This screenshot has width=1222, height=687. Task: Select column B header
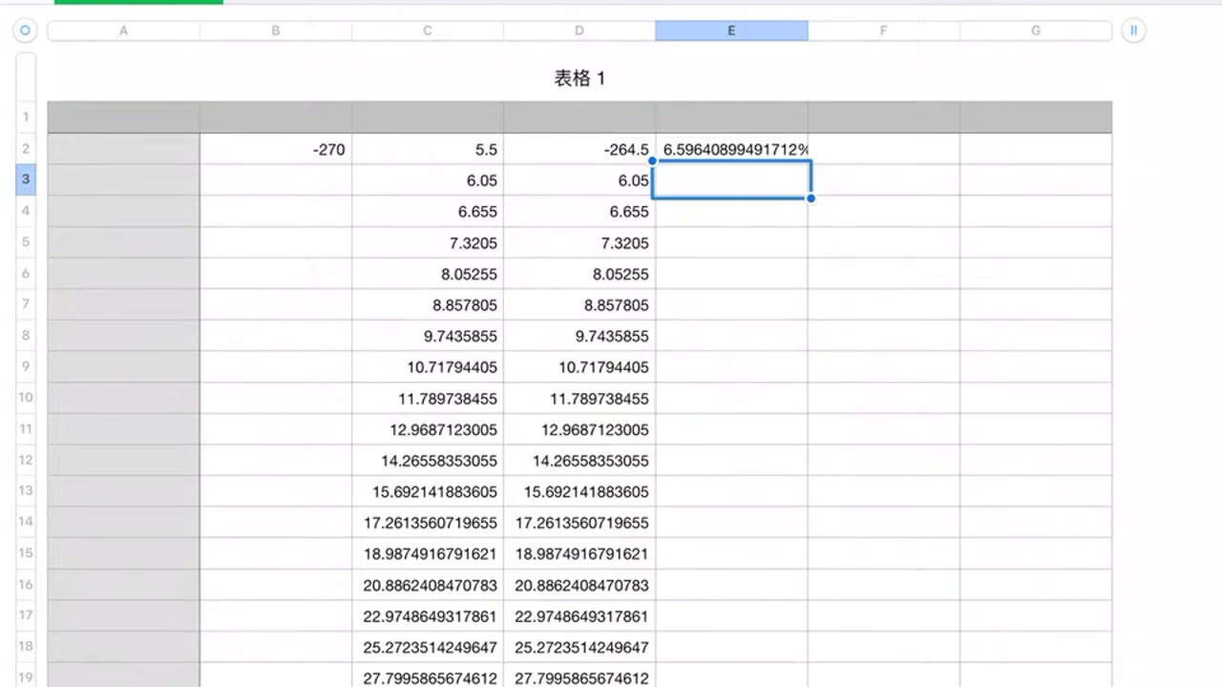(276, 31)
